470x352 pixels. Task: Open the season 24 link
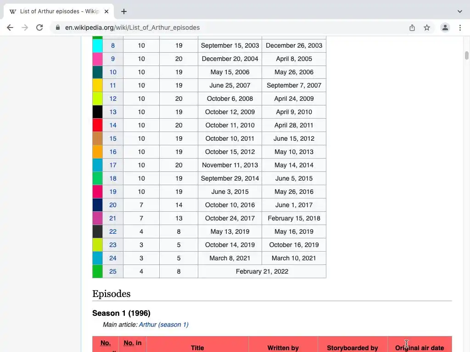pos(113,258)
